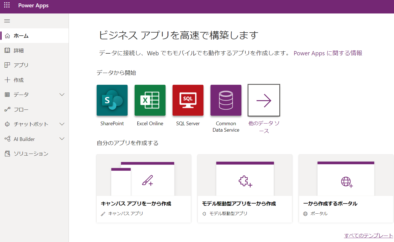The image size is (394, 242).
Task: Select キャンバス アプリを一から作成 card title
Action: pyautogui.click(x=136, y=204)
